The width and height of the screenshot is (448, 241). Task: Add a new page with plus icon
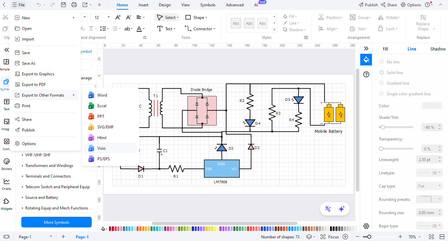coord(63,237)
